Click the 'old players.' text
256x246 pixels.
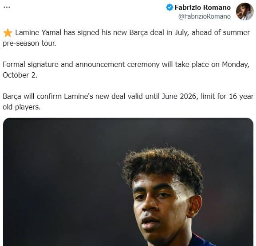(x=22, y=107)
